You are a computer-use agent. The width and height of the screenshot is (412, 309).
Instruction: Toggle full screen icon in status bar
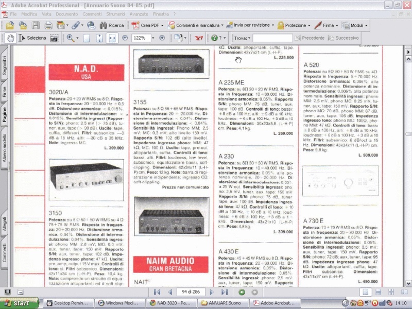(x=8, y=292)
